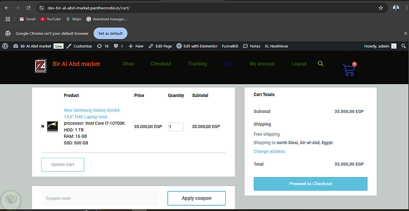Open FunnelKit admin bar item
Screen dimensions: 409x211
click(x=230, y=46)
